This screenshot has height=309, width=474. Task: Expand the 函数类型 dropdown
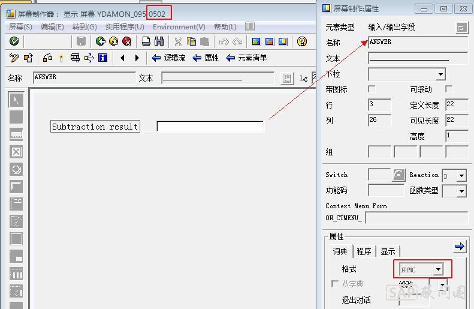[461, 191]
